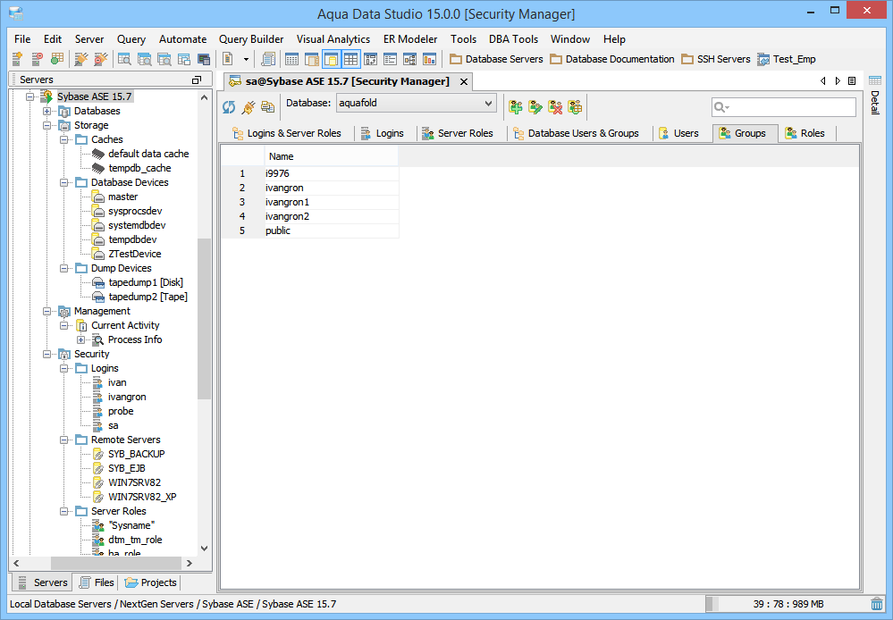Screen dimensions: 893x620
Task: Switch to the Logins & Server Roles tab
Action: [x=286, y=133]
